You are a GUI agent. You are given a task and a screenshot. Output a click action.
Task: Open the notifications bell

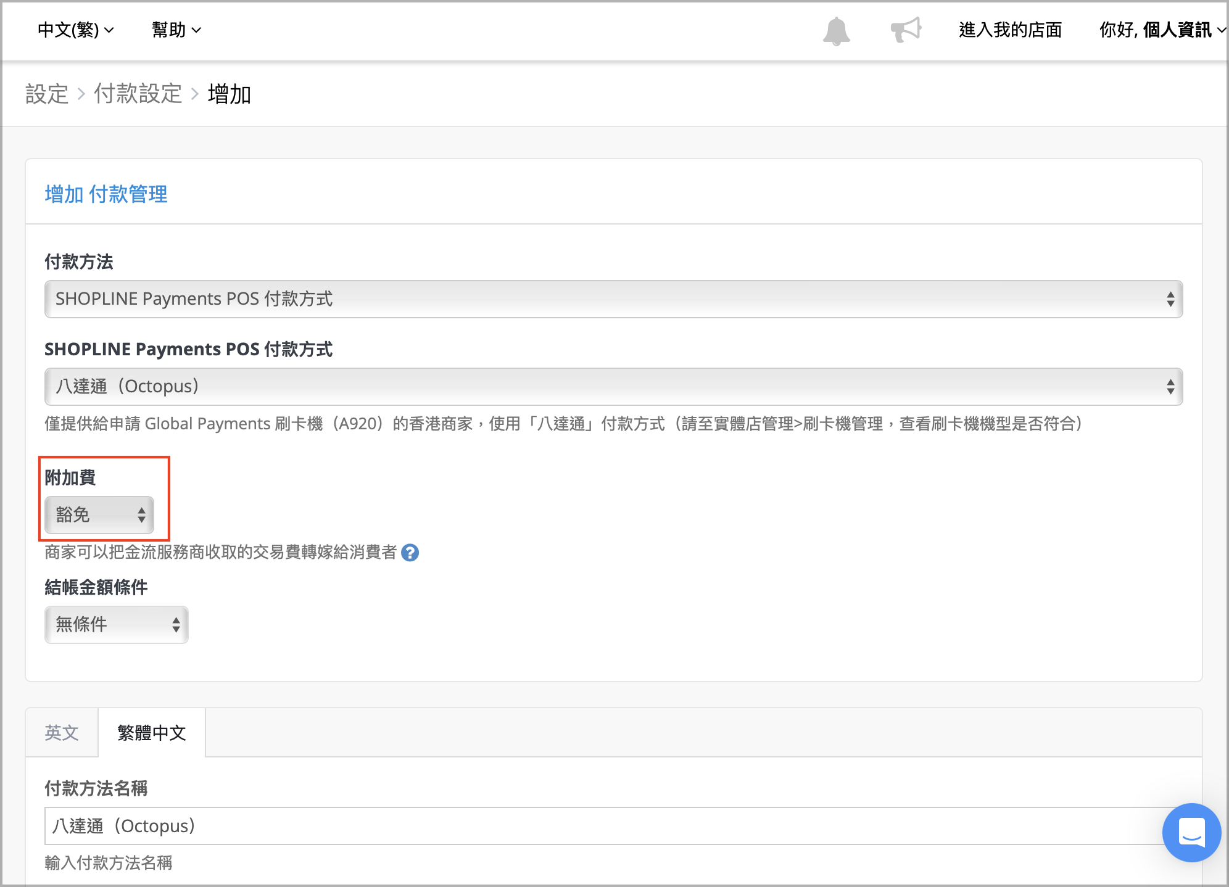pyautogui.click(x=836, y=31)
